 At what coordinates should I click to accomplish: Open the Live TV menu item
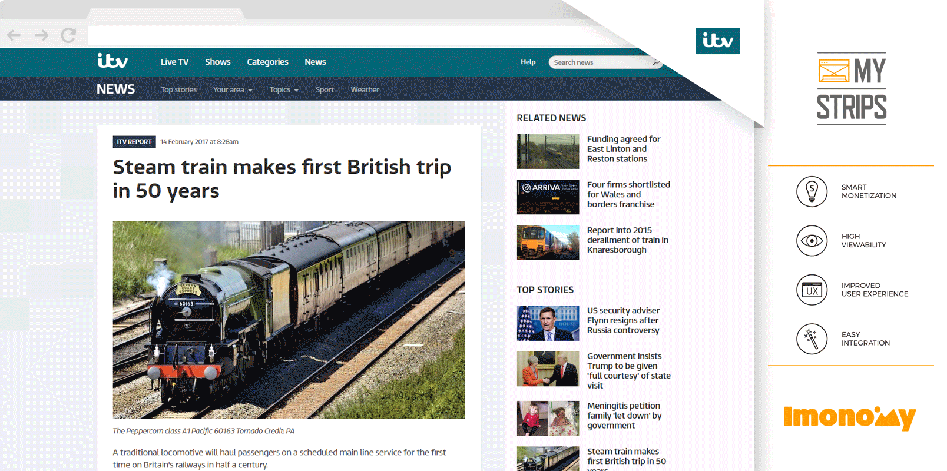click(174, 62)
